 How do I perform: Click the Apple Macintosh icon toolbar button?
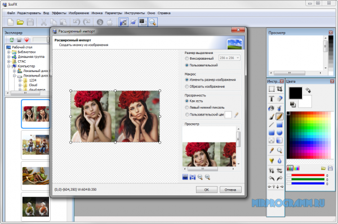coord(110,22)
